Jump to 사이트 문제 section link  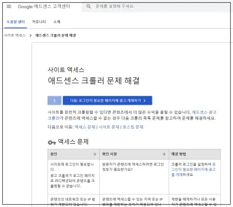coord(109,127)
